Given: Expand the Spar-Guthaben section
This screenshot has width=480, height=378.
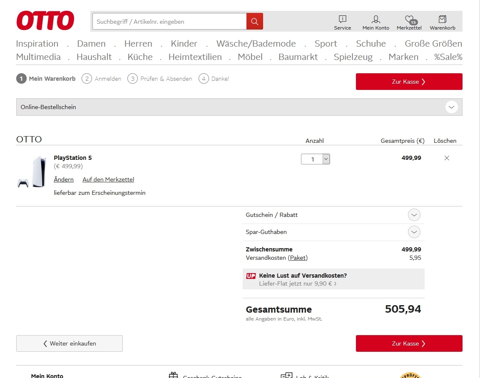Looking at the screenshot, I should 414,232.
